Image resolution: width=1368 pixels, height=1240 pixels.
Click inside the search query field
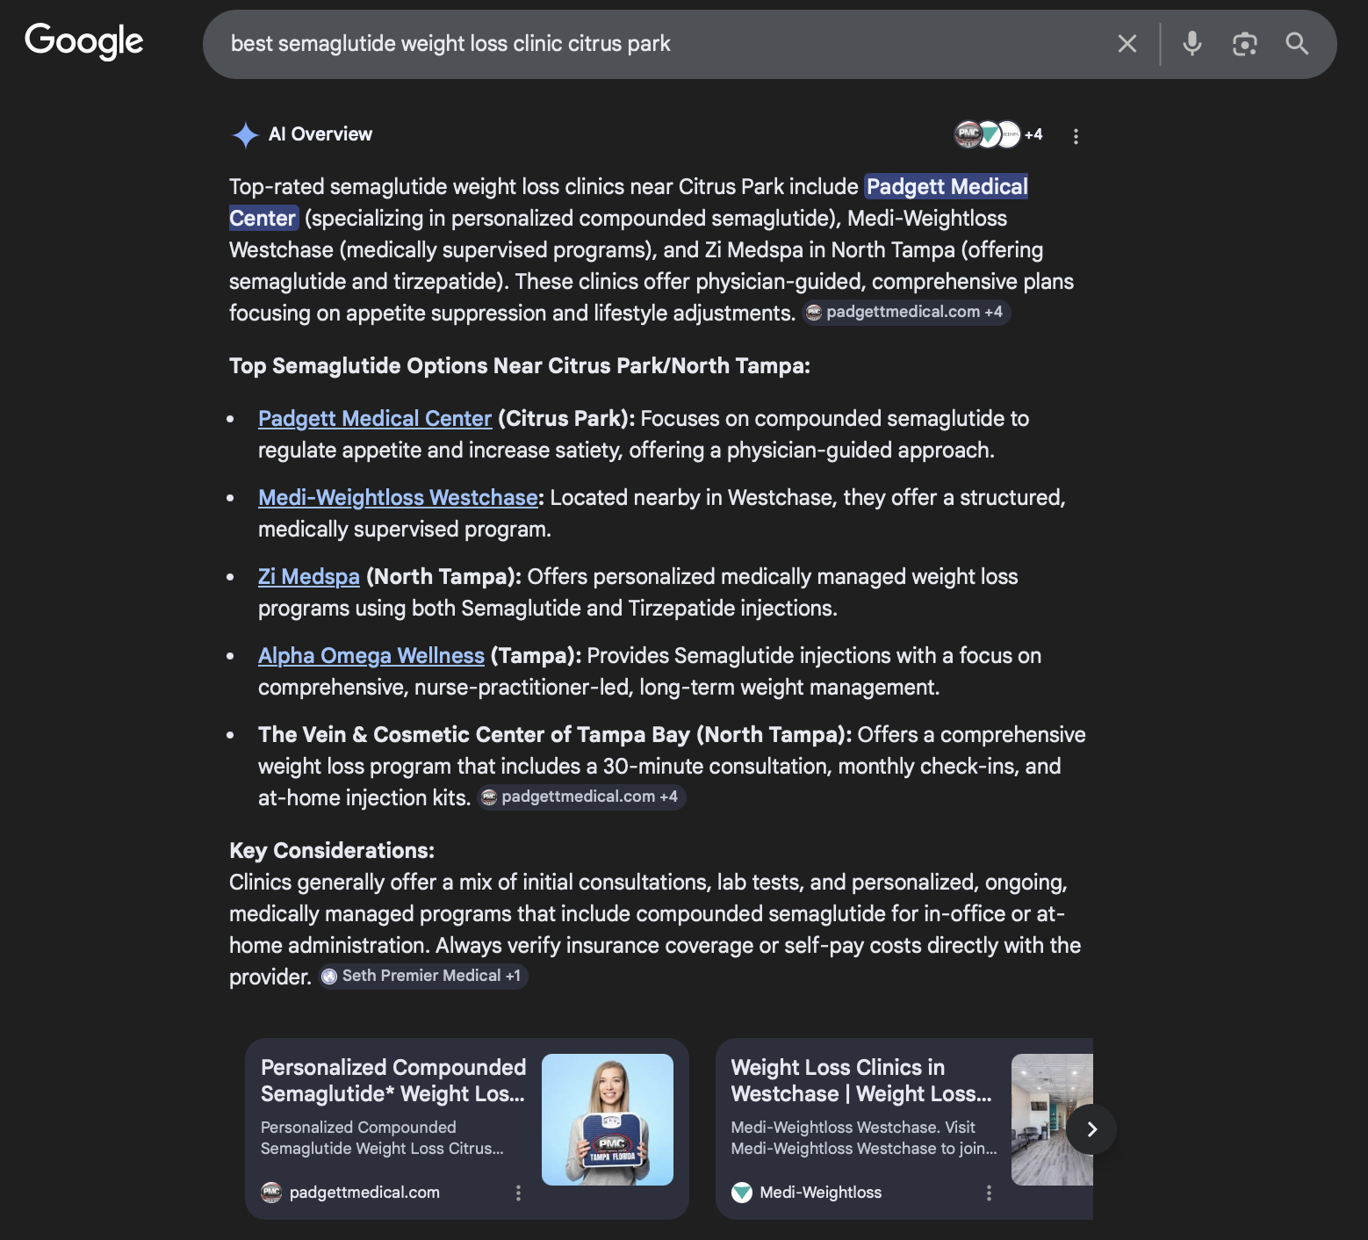tap(659, 44)
